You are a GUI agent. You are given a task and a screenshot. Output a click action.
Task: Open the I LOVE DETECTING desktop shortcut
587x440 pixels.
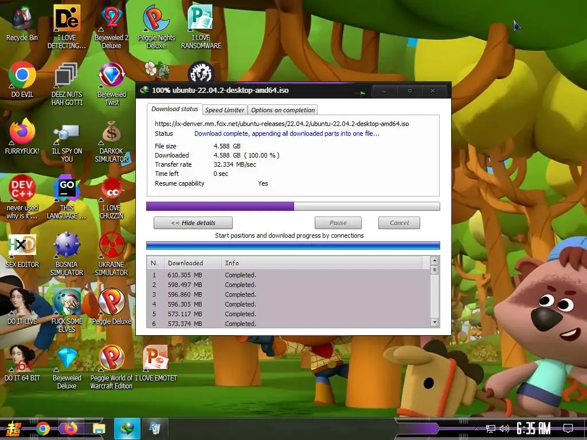66,27
